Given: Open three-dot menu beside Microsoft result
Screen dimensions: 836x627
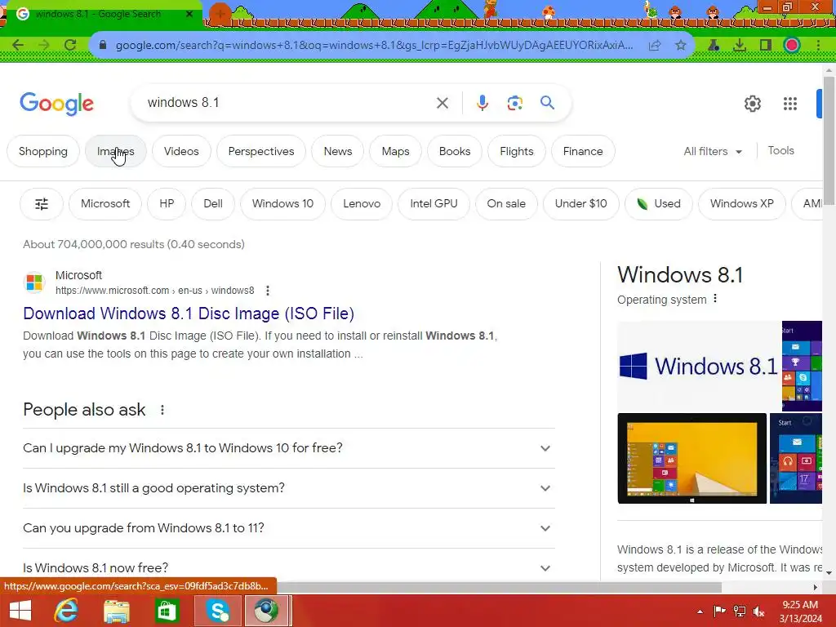Looking at the screenshot, I should click(x=268, y=291).
